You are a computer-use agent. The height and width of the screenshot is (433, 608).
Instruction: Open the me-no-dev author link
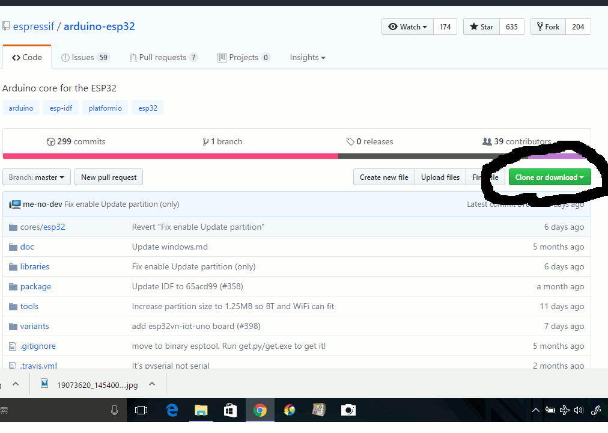(43, 204)
